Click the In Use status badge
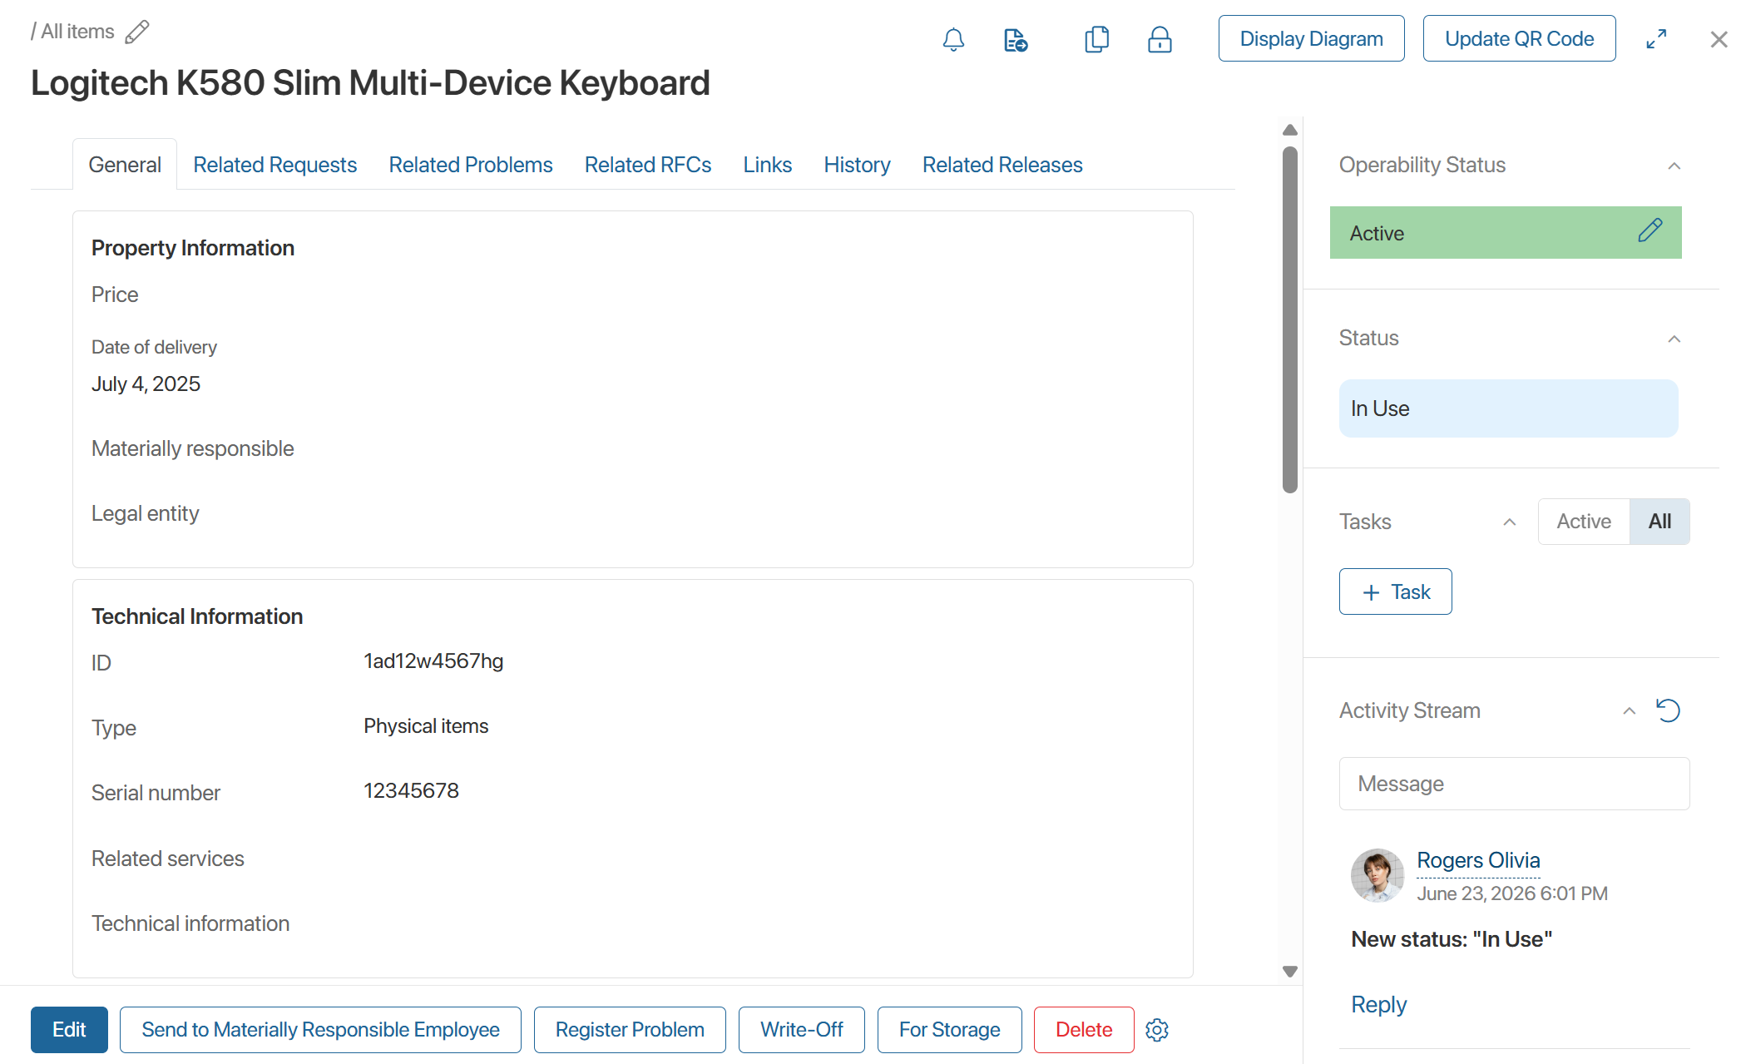The image size is (1746, 1064). point(1508,408)
